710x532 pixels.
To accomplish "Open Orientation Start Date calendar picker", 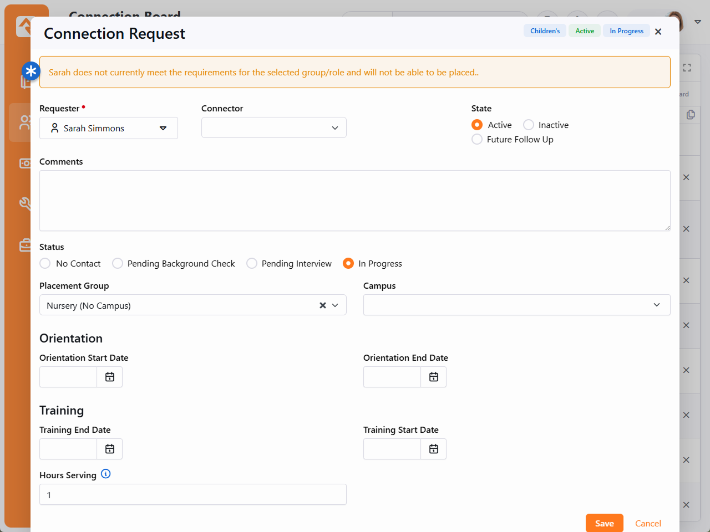I will tap(110, 377).
